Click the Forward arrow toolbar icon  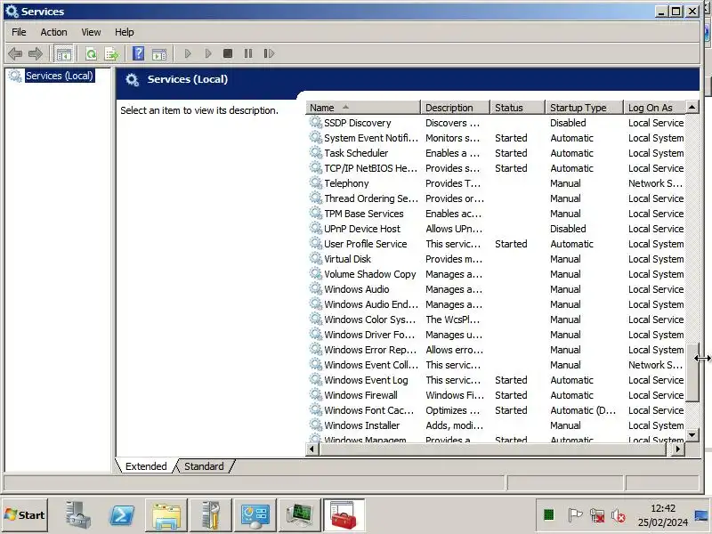(36, 54)
